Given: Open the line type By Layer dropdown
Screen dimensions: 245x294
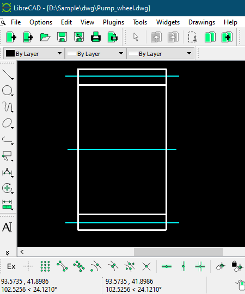Looking at the screenshot, I should [160, 54].
